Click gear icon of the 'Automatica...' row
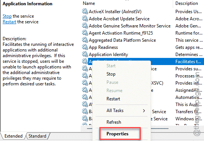The width and height of the screenshot is (204, 141). point(85,97)
